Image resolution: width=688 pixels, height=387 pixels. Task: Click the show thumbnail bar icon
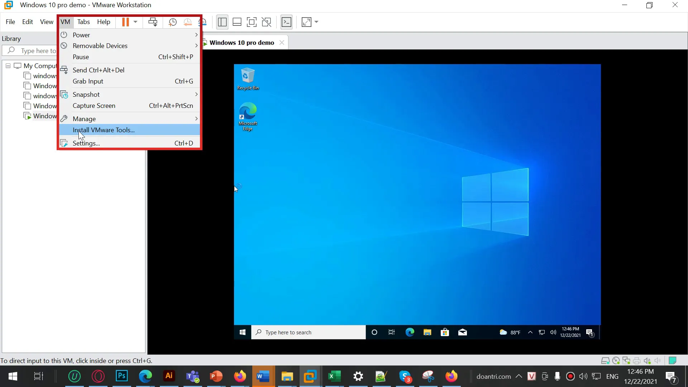237,22
